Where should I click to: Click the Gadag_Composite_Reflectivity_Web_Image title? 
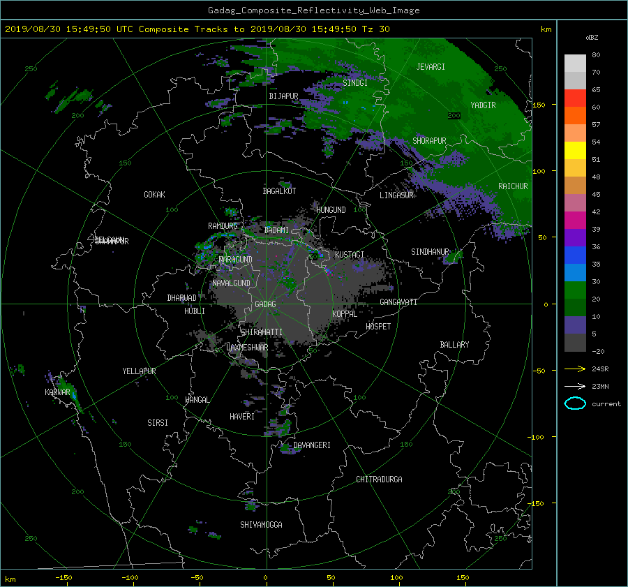coord(313,10)
